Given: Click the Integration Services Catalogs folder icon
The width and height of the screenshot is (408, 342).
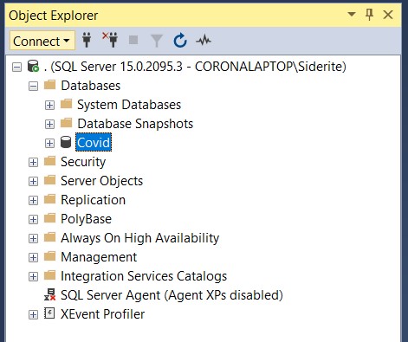Looking at the screenshot, I should point(49,275).
